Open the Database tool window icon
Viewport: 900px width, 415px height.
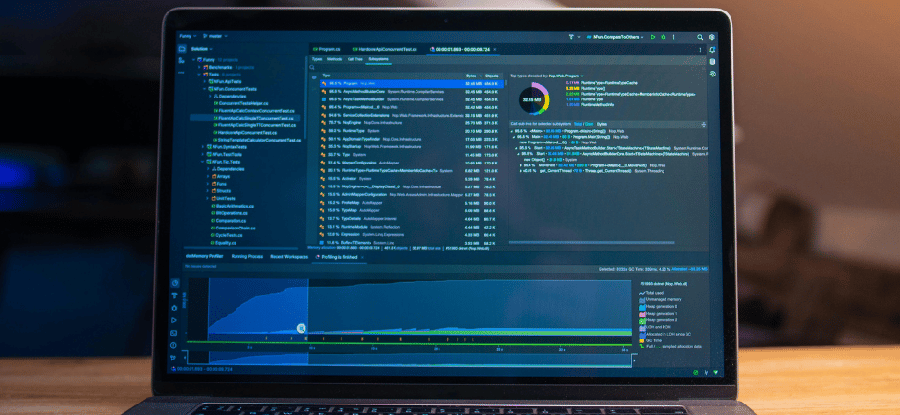point(712,62)
